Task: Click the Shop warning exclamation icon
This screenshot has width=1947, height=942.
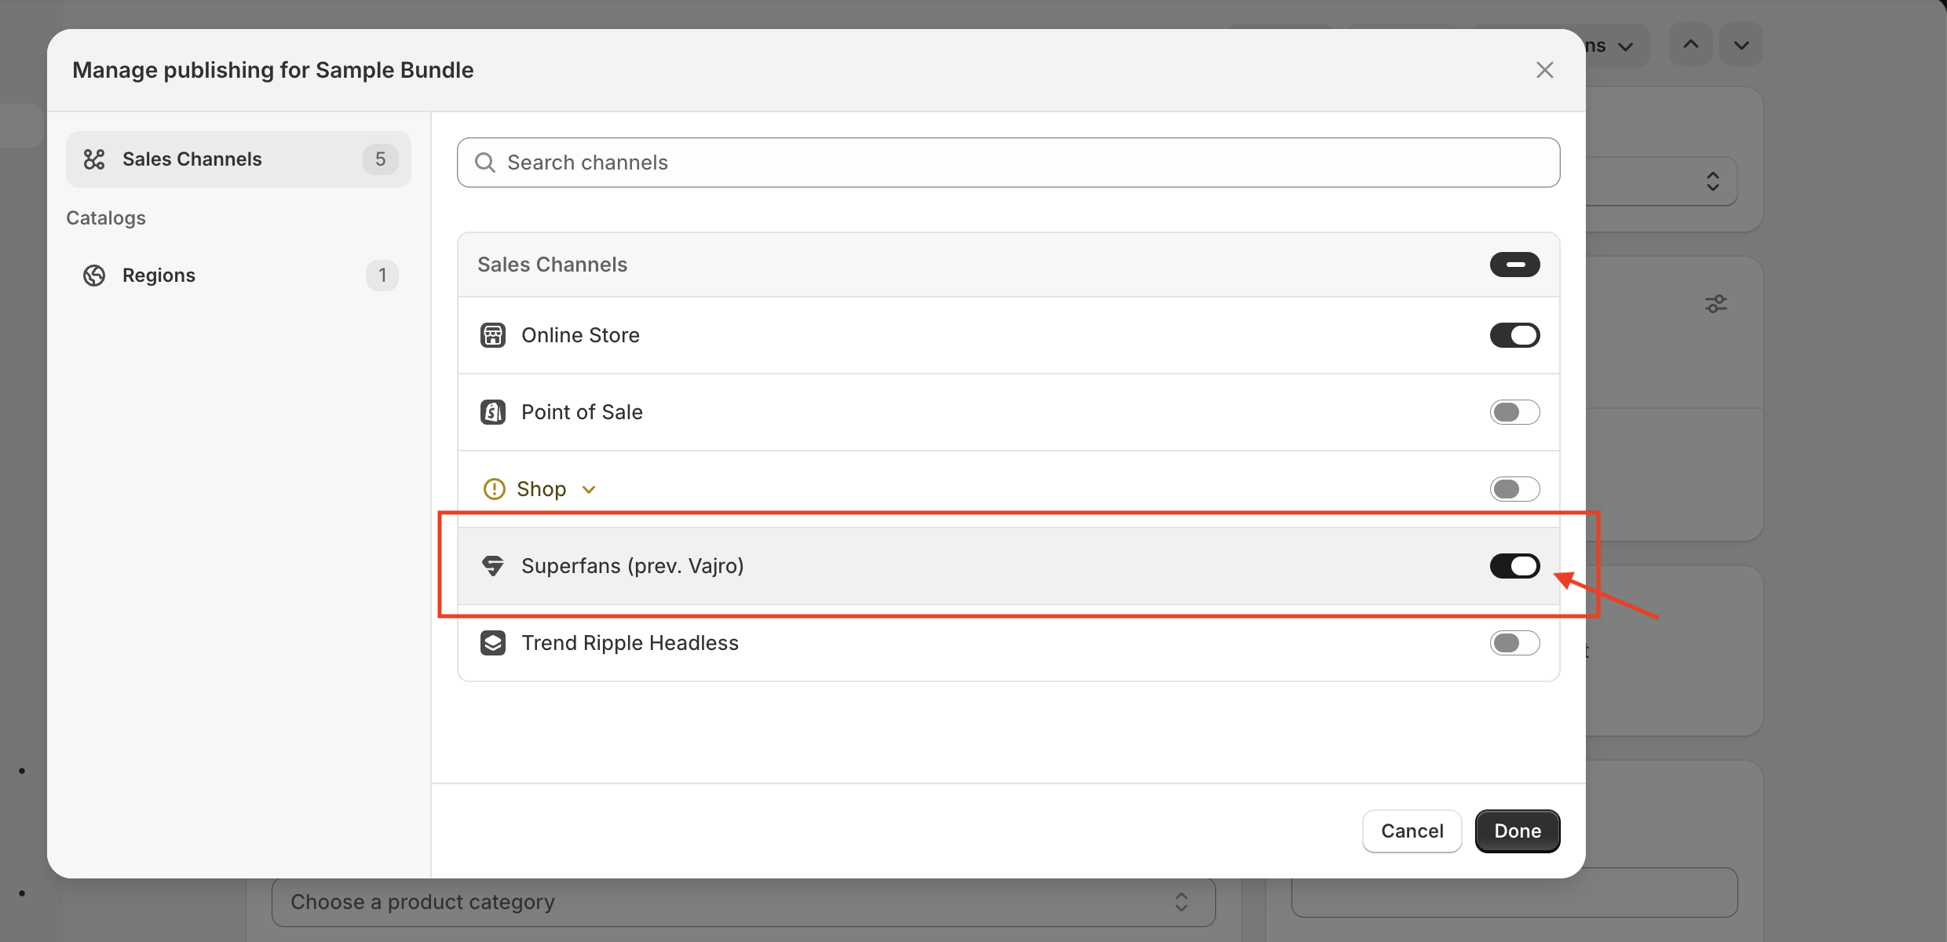Action: coord(494,489)
